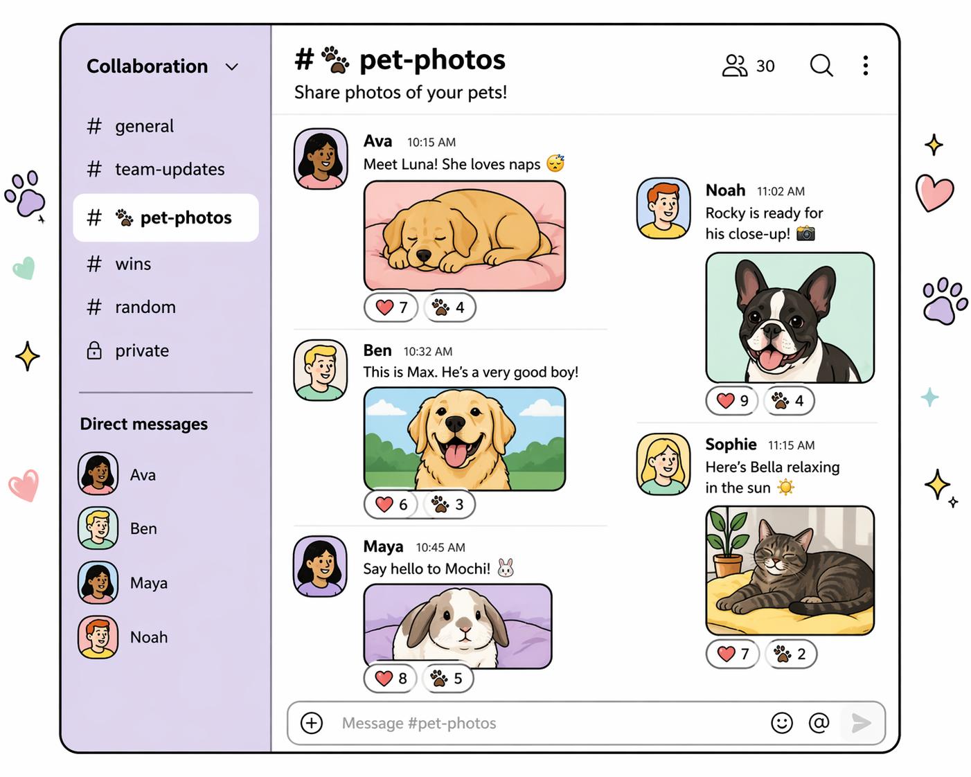The height and width of the screenshot is (777, 971).
Task: Click the paw reaction count on Mochi's photo
Action: [447, 679]
